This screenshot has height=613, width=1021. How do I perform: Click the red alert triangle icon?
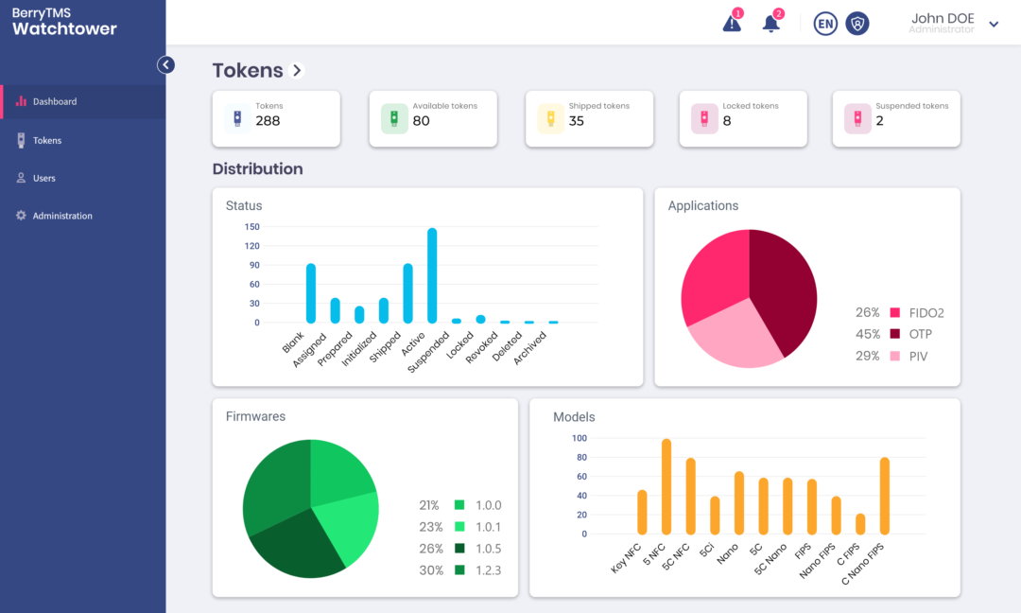pyautogui.click(x=731, y=23)
